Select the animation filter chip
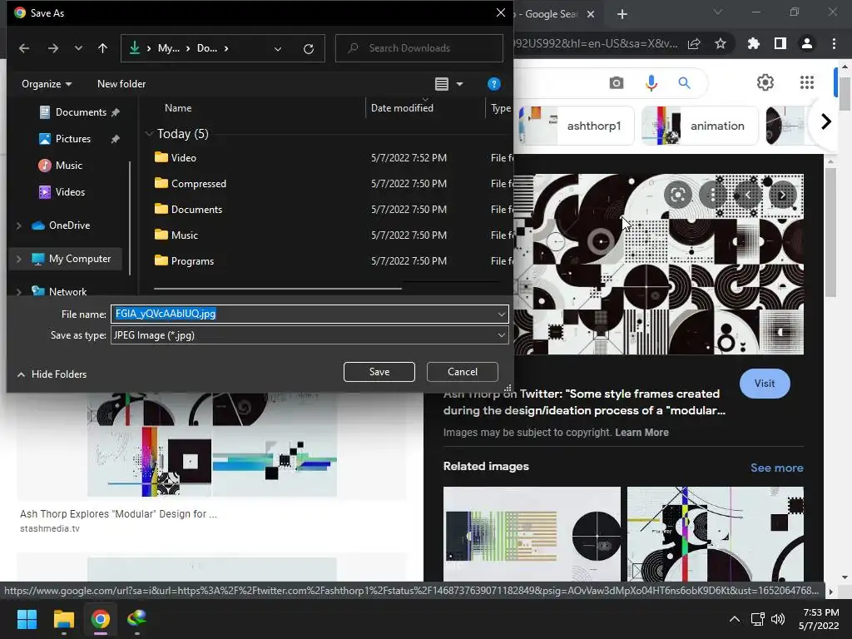The image size is (852, 639). pos(700,126)
